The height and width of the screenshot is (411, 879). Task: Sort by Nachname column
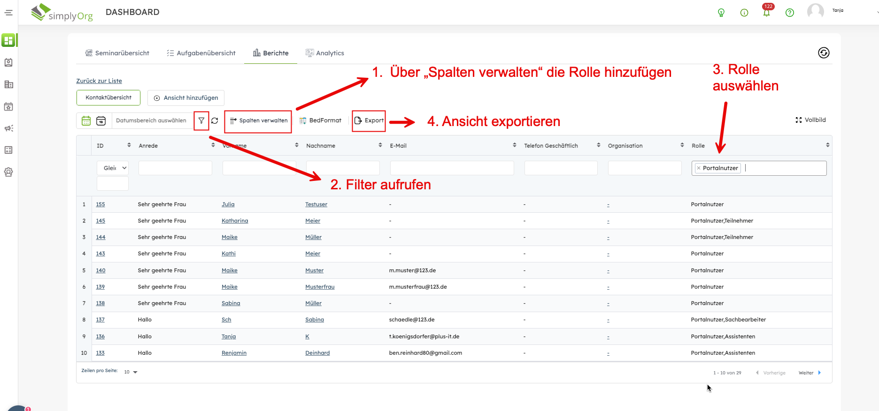(380, 145)
